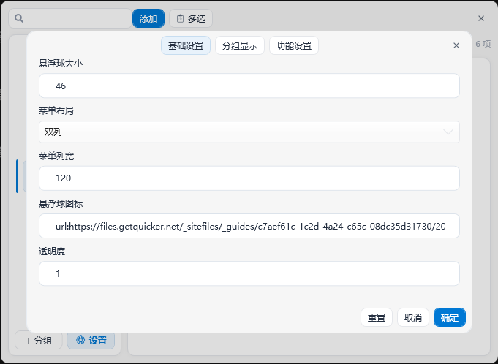Close the main window with top-right X

tap(480, 18)
